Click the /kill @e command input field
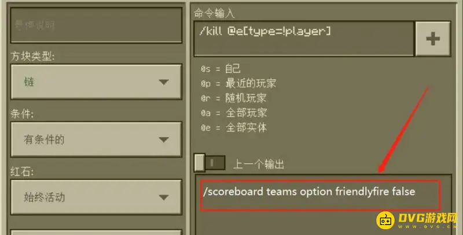The width and height of the screenshot is (463, 235). 304,39
